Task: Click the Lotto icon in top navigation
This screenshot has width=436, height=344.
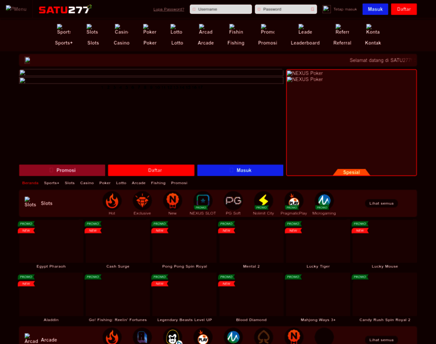Action: (176, 29)
